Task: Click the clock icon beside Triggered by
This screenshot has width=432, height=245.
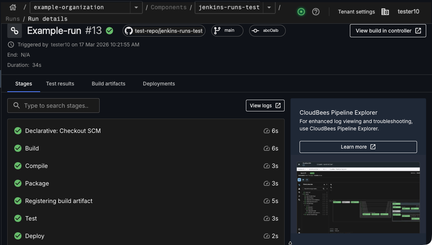Action: 11,45
